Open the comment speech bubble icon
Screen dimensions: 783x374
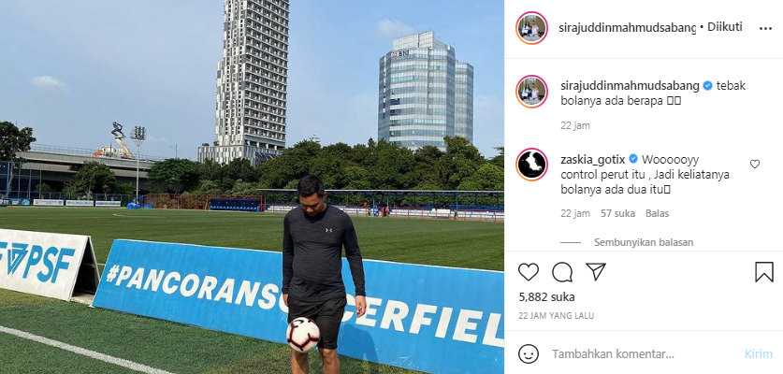[x=562, y=272]
